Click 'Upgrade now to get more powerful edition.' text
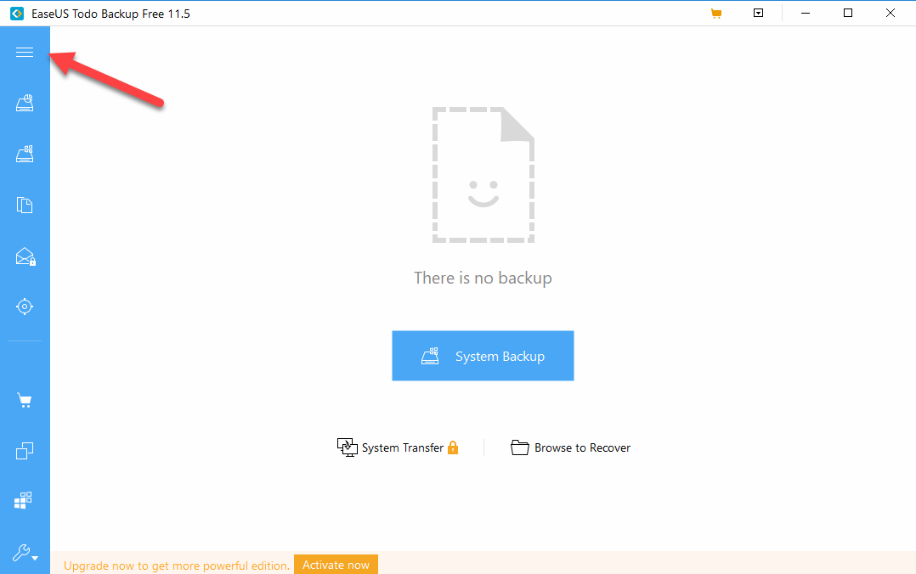Image resolution: width=916 pixels, height=574 pixels. 177,566
